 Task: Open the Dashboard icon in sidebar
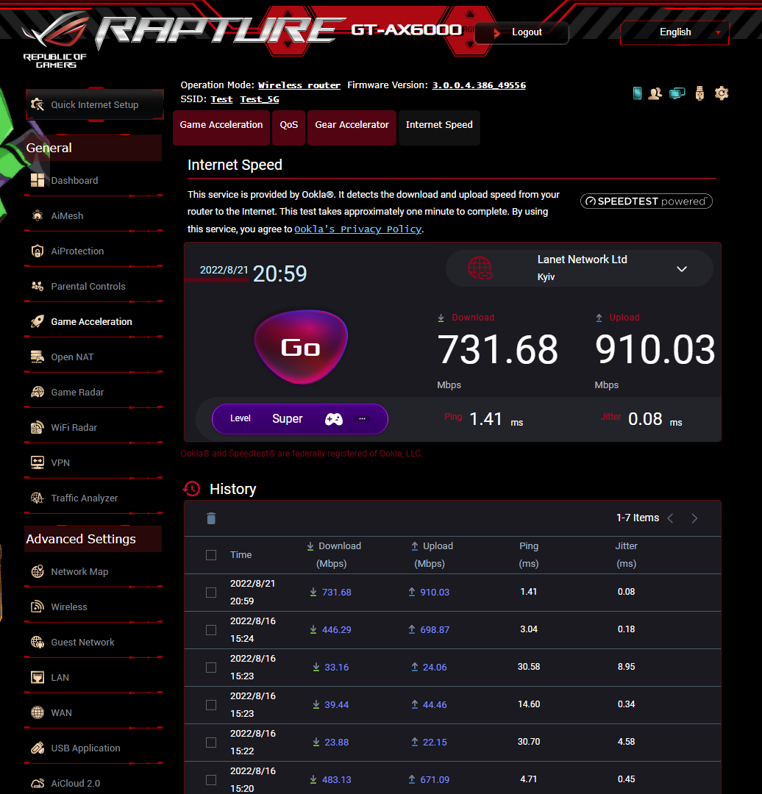(x=38, y=180)
